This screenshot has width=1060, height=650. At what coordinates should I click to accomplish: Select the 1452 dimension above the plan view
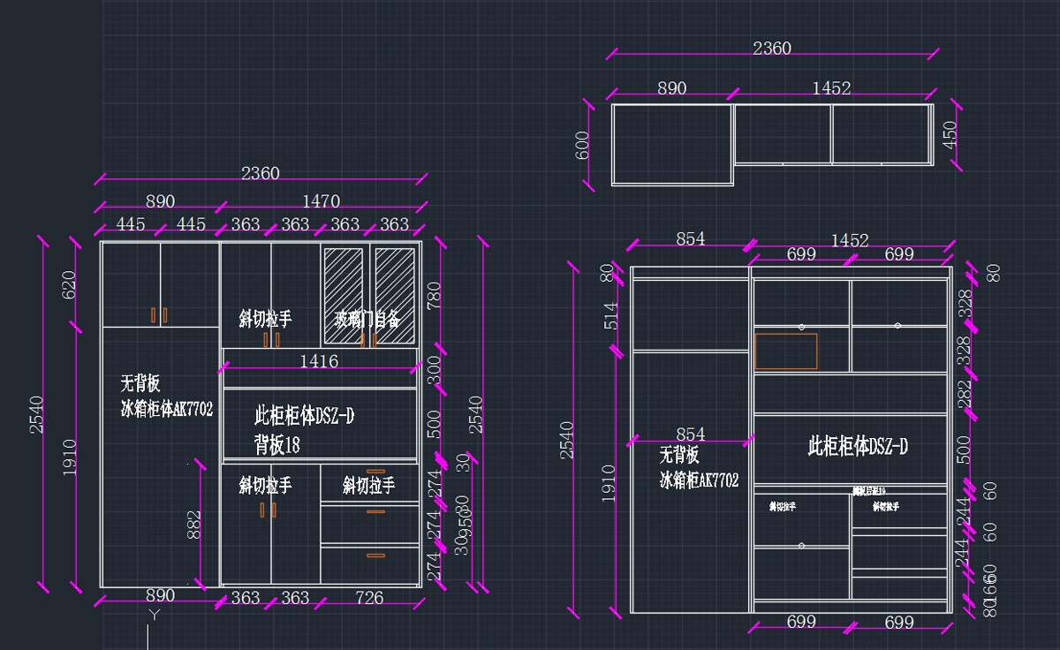click(x=831, y=87)
